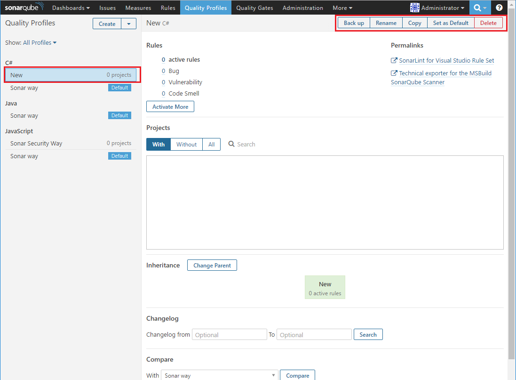Screen dimensions: 516x380
Task: Click the Projects search magnifier icon
Action: pyautogui.click(x=231, y=144)
